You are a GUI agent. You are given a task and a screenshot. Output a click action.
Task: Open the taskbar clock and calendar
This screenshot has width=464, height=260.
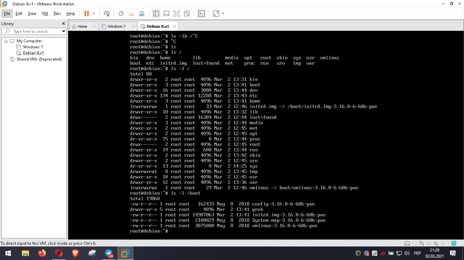click(x=434, y=253)
